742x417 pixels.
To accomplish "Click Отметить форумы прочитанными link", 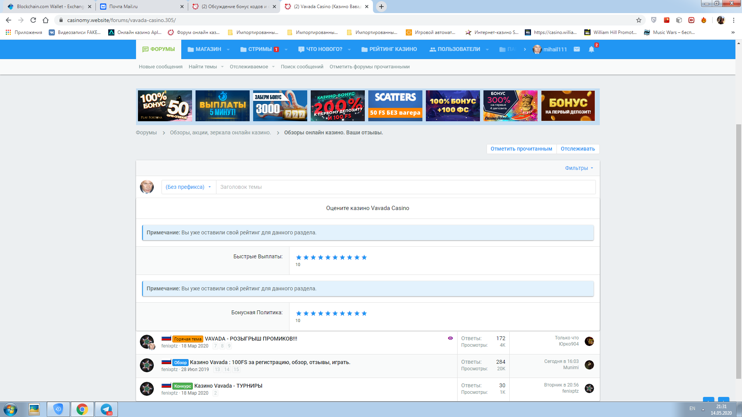I will pos(369,67).
